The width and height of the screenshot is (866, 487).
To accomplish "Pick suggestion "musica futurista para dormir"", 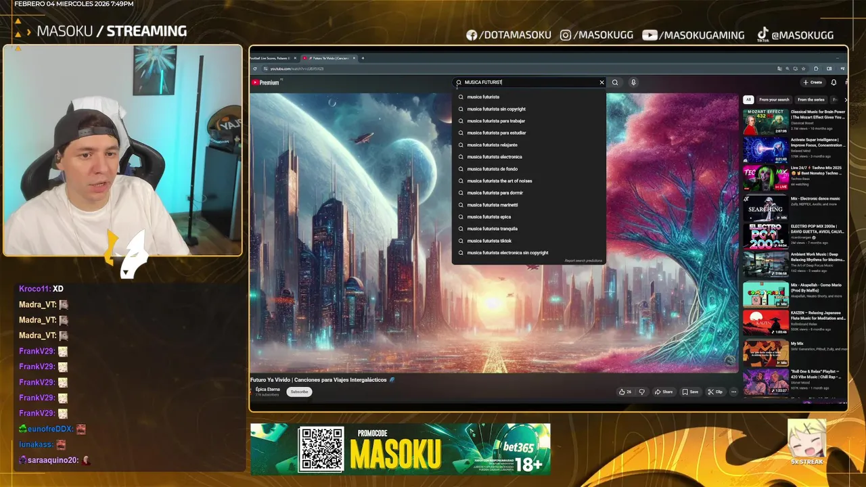I will tap(529, 193).
